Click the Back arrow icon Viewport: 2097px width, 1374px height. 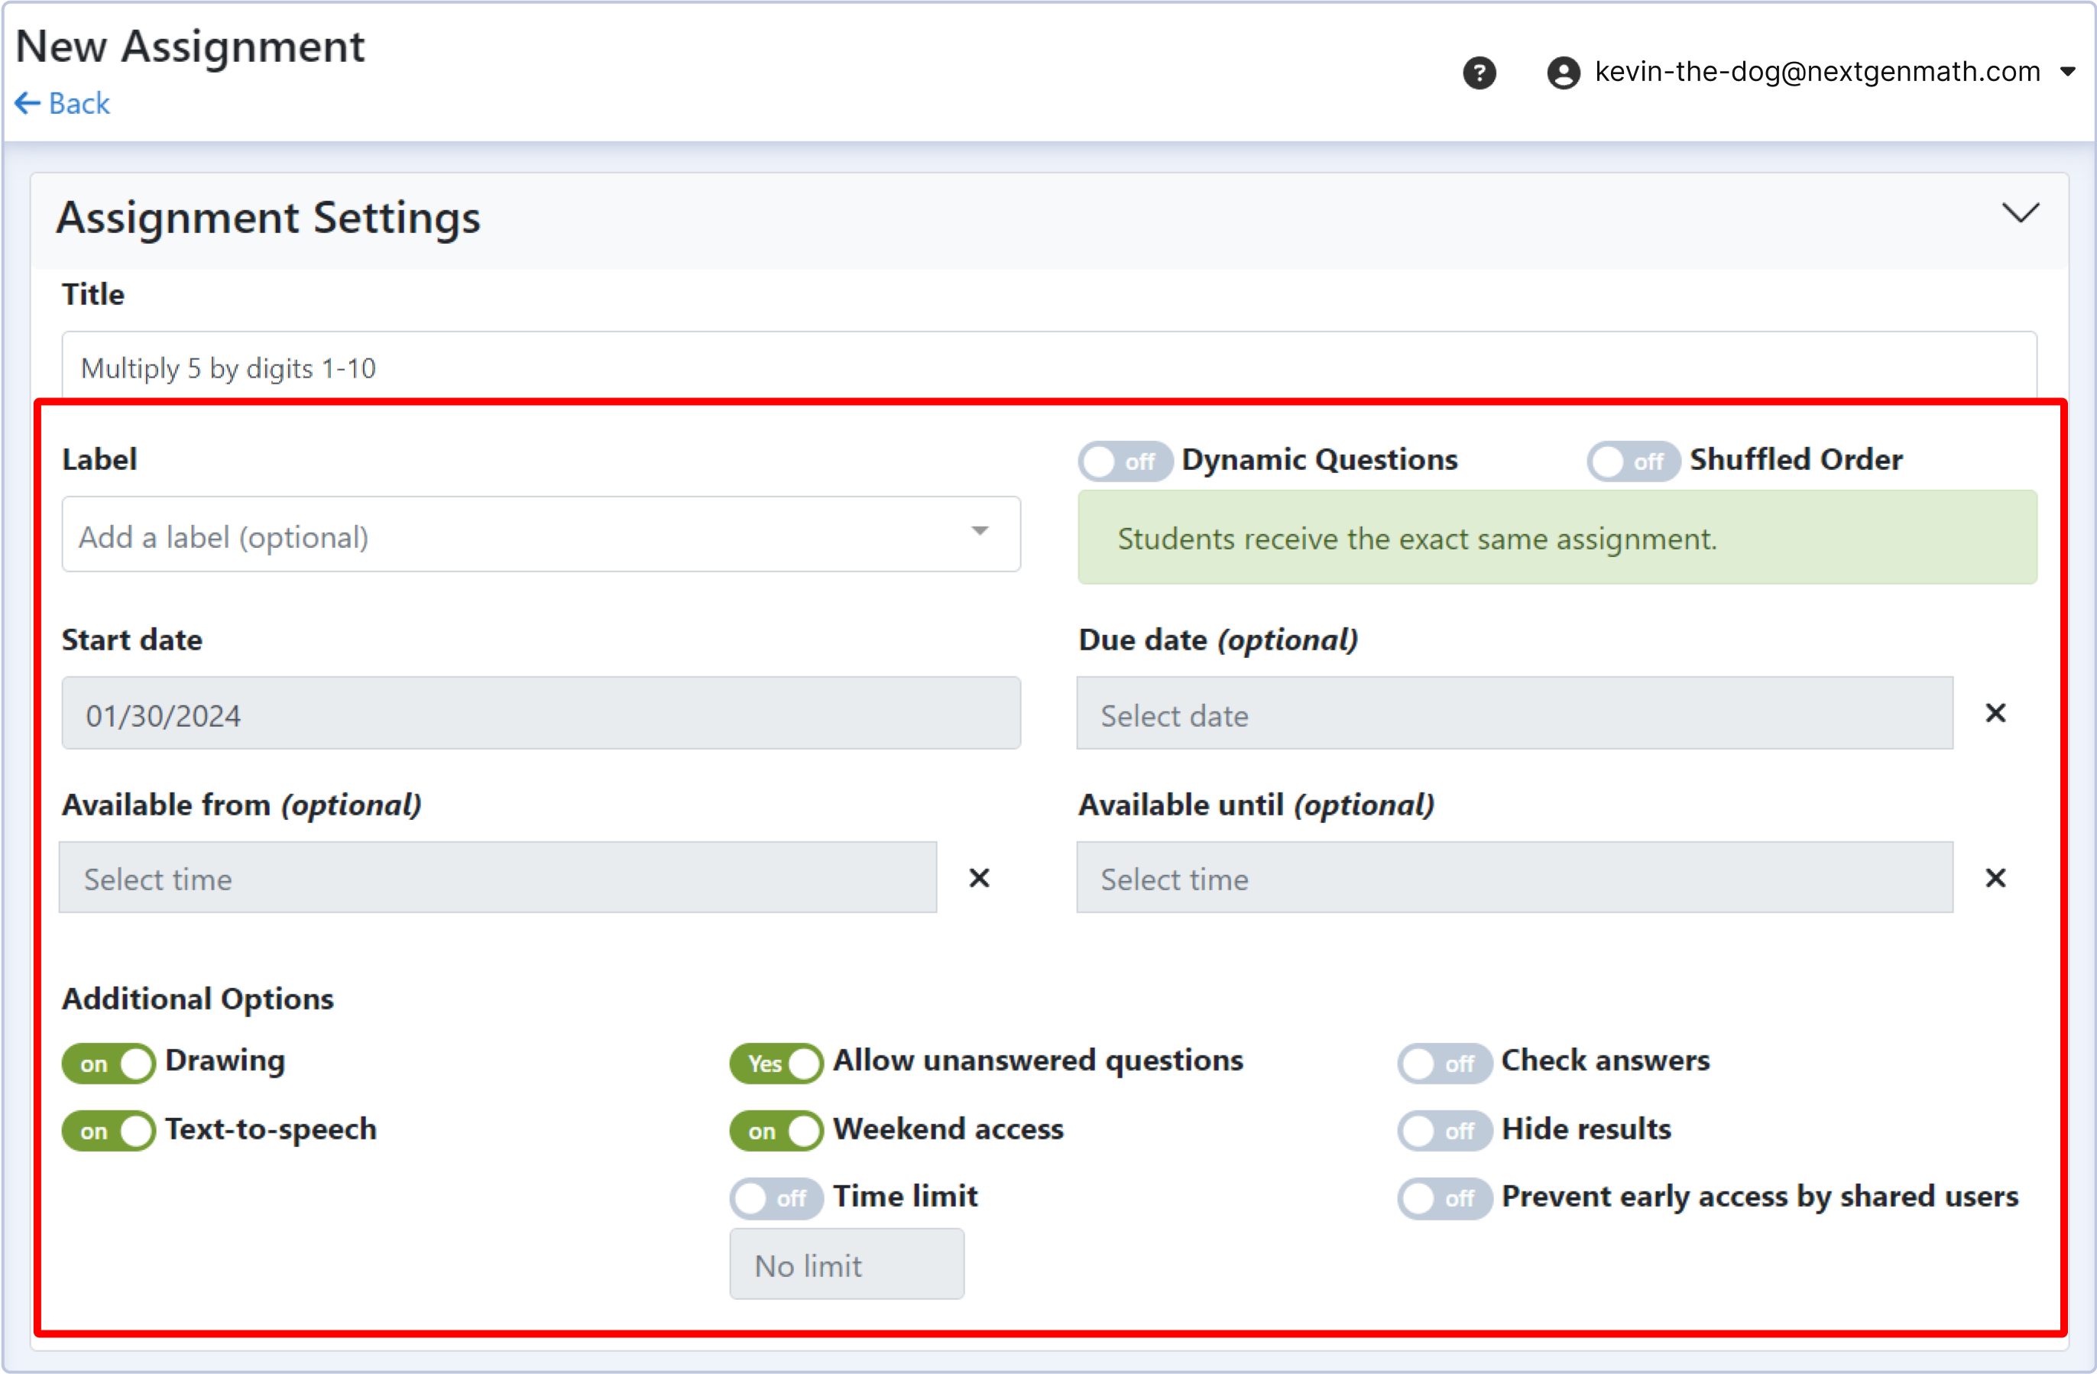point(28,104)
